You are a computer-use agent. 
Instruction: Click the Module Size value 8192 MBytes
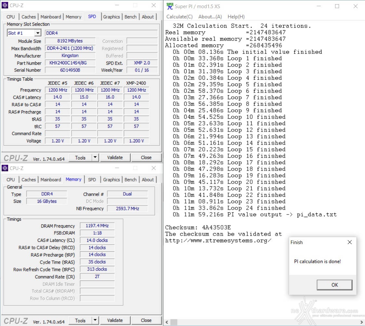(70, 41)
